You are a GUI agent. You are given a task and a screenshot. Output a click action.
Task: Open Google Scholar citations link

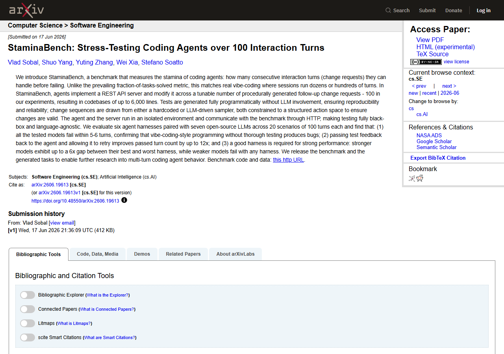point(434,141)
